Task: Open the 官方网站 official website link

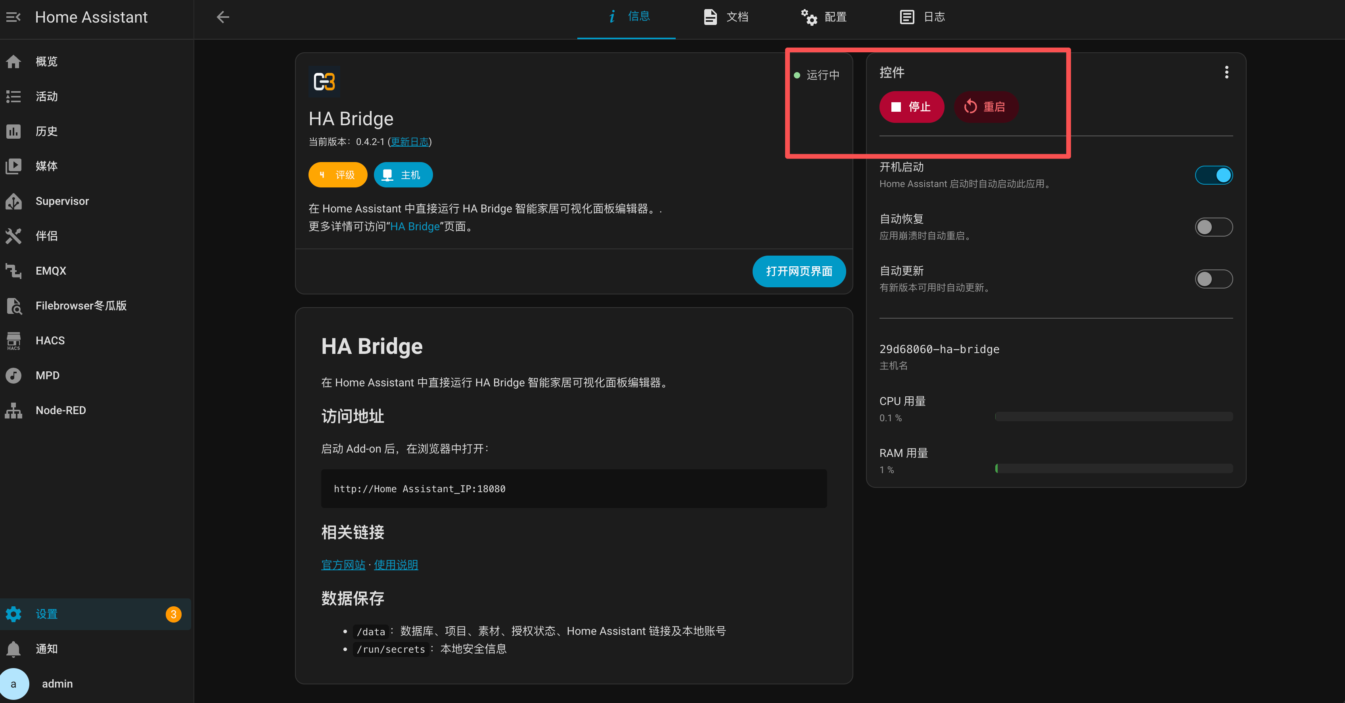Action: (343, 565)
